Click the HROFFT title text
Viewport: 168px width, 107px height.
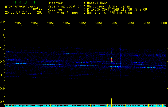27,2
